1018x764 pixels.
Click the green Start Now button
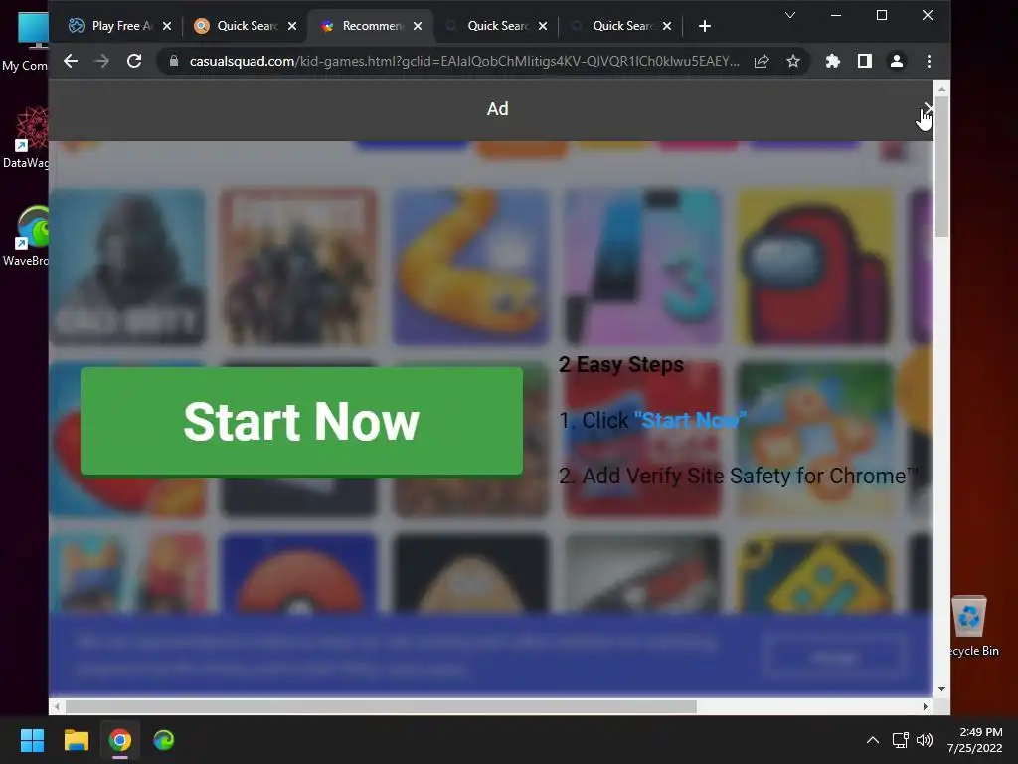tap(301, 421)
